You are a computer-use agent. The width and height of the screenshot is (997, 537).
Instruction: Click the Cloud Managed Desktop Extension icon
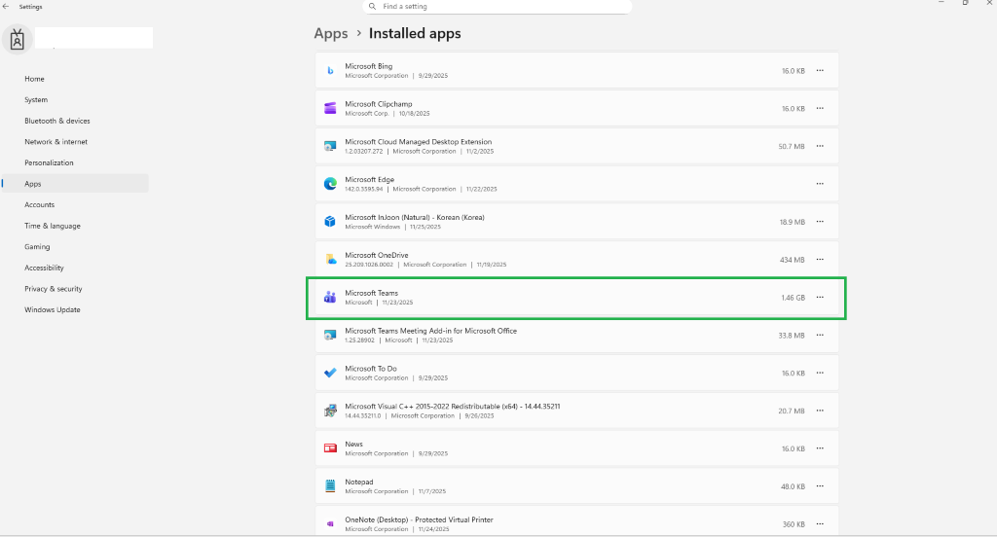[x=330, y=146]
